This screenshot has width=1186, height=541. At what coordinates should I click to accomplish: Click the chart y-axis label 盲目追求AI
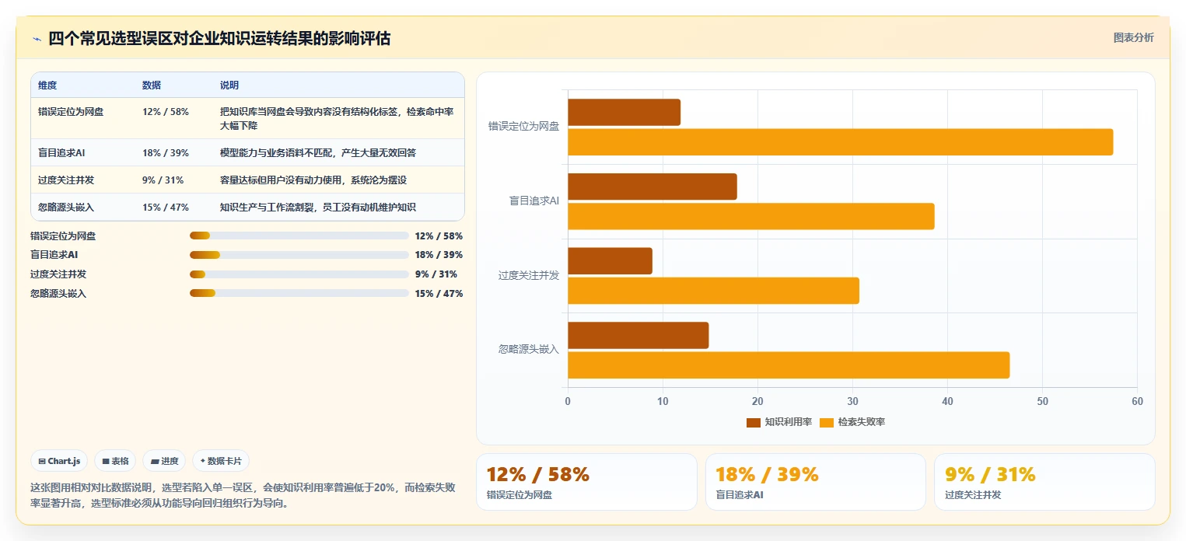click(x=534, y=201)
